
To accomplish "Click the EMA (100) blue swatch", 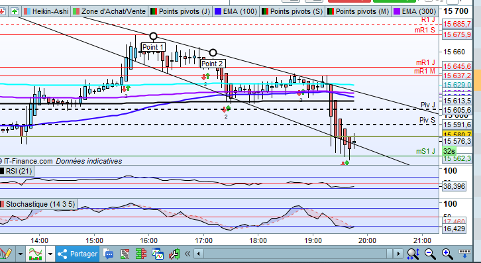I will 218,12.
